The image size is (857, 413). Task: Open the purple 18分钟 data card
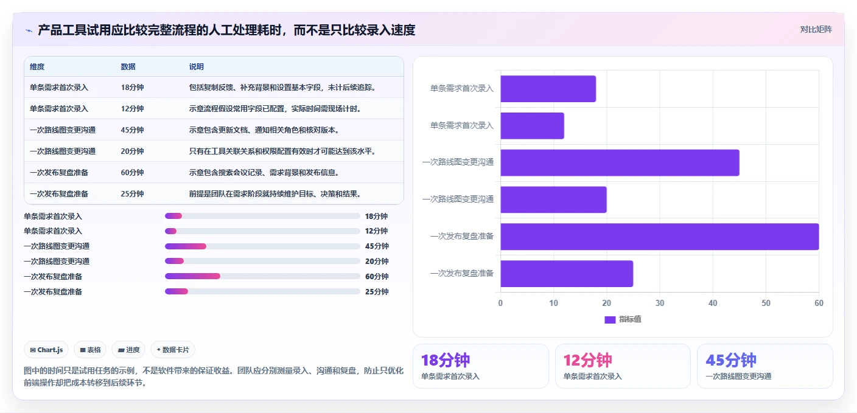tap(481, 366)
